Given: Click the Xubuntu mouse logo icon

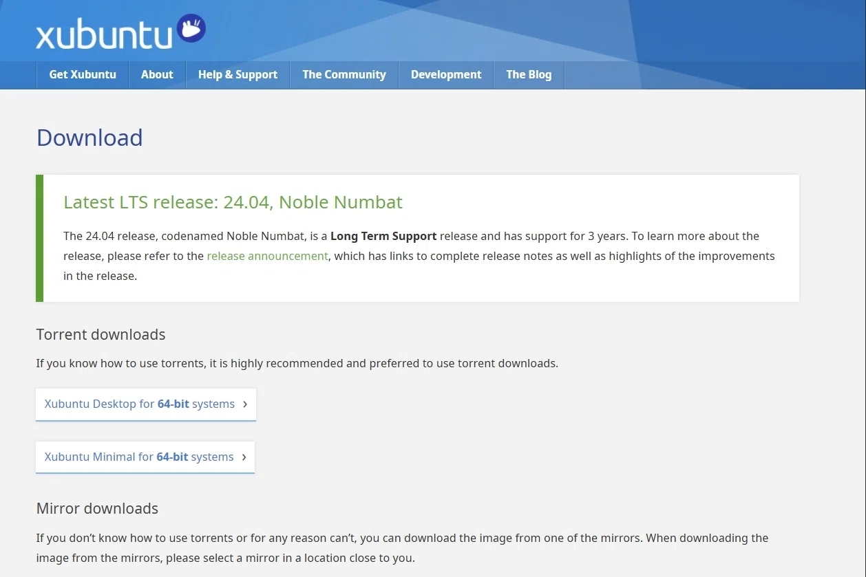Looking at the screenshot, I should pyautogui.click(x=191, y=28).
